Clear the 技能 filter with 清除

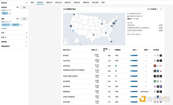click(x=24, y=19)
